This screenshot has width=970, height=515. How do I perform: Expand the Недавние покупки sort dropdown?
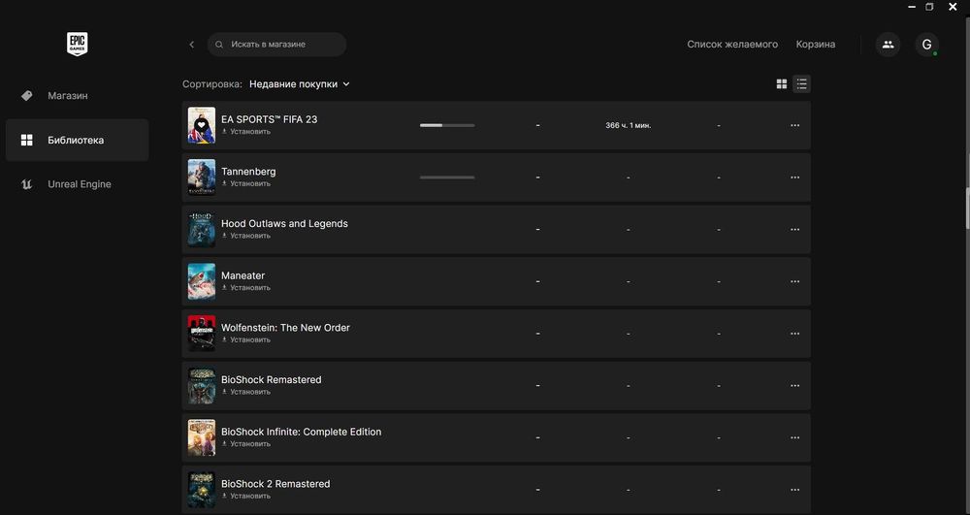(300, 84)
